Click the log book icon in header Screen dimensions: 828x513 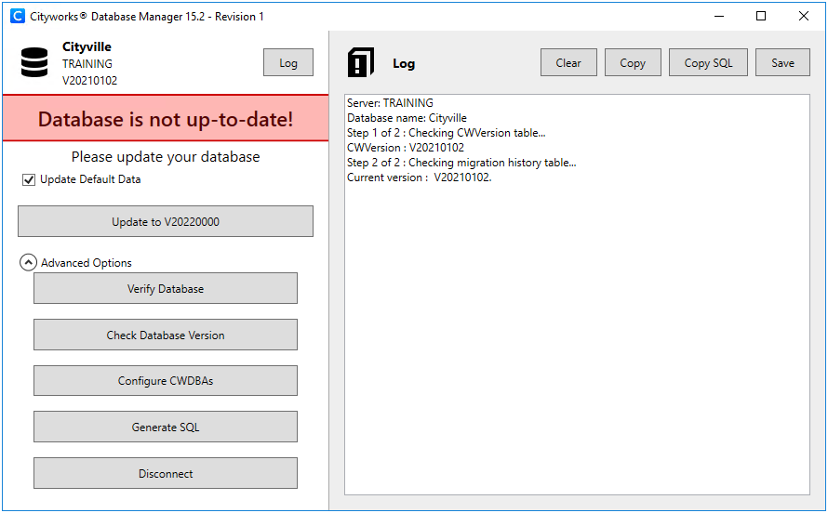[360, 62]
